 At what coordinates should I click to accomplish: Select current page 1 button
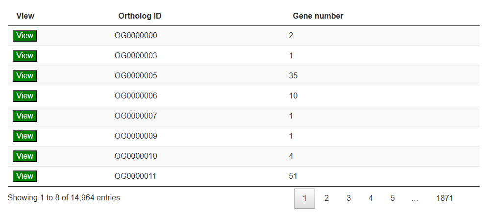304,198
